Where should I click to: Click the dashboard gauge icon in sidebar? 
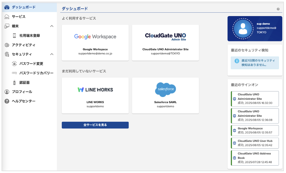click(7, 7)
